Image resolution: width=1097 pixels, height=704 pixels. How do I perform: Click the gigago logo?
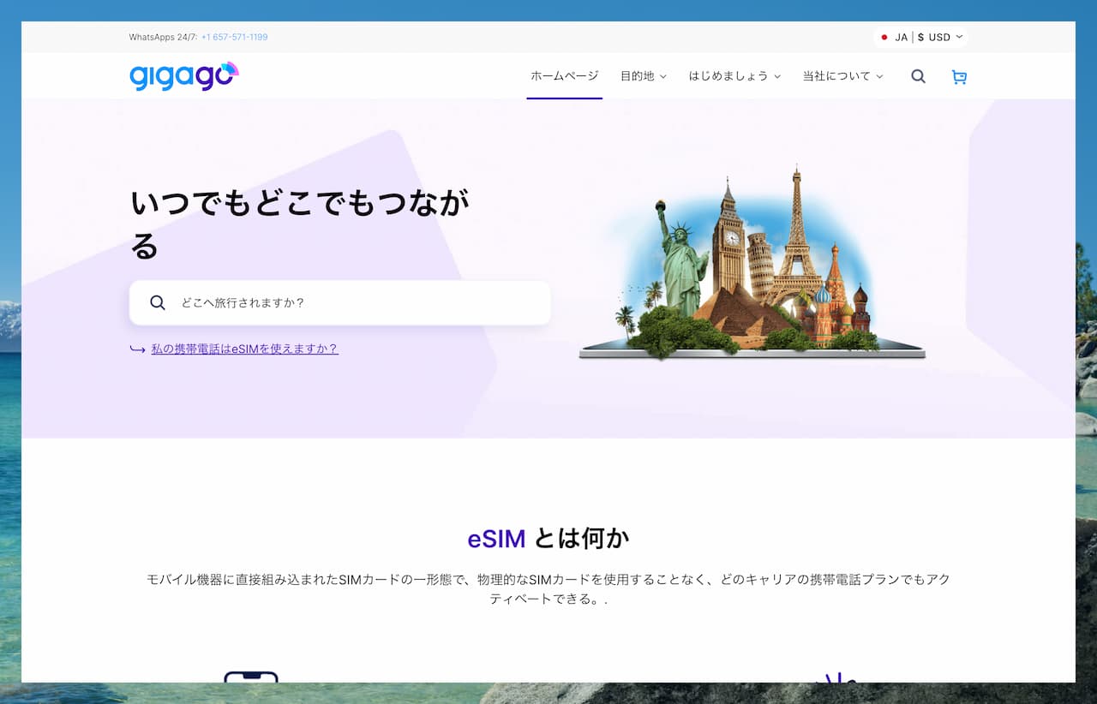click(x=183, y=76)
